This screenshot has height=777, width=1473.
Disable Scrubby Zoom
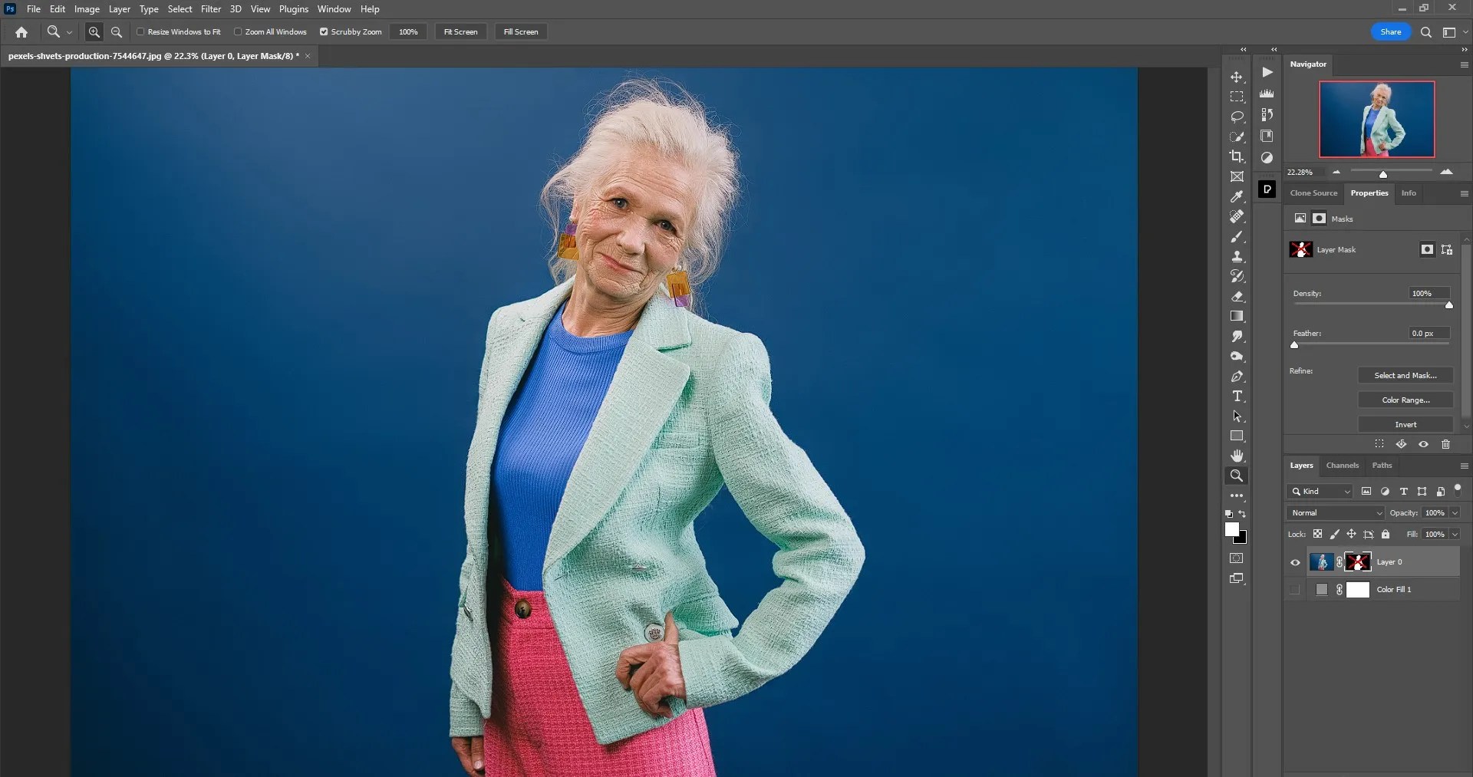[x=324, y=31]
